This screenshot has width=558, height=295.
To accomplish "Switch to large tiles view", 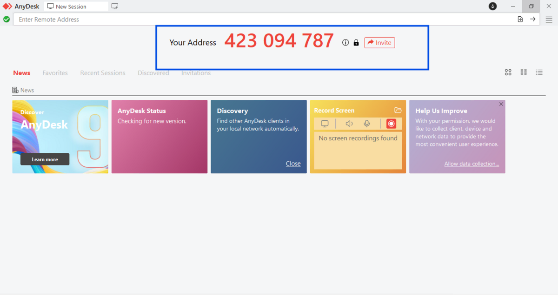I will tap(508, 72).
